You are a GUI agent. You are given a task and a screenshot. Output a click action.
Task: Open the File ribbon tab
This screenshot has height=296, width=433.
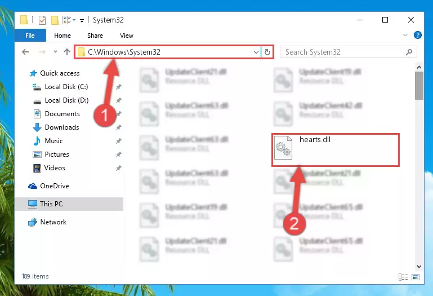coord(30,36)
